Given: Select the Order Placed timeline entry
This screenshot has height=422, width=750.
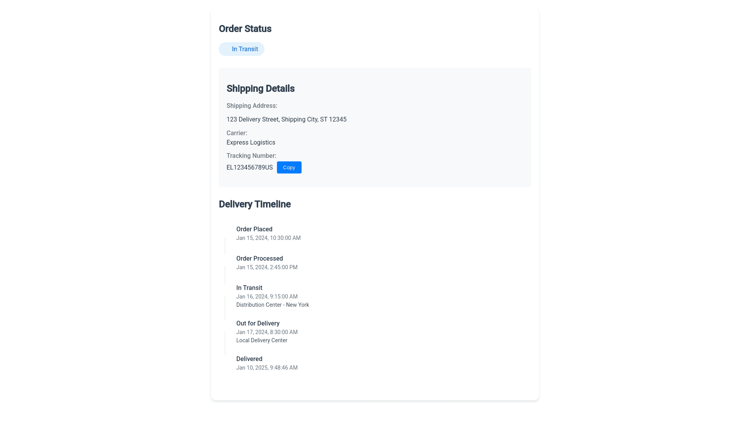Looking at the screenshot, I should coord(254,229).
